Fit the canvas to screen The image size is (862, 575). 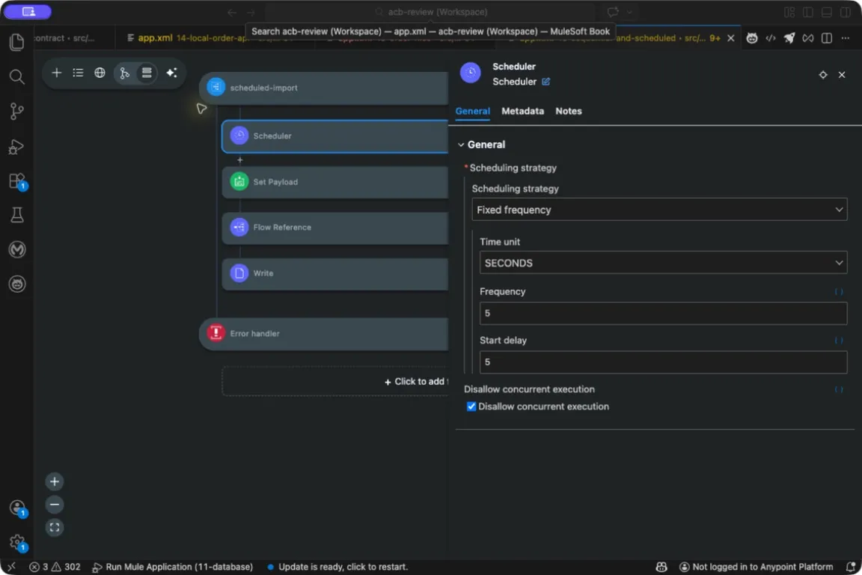pyautogui.click(x=55, y=528)
